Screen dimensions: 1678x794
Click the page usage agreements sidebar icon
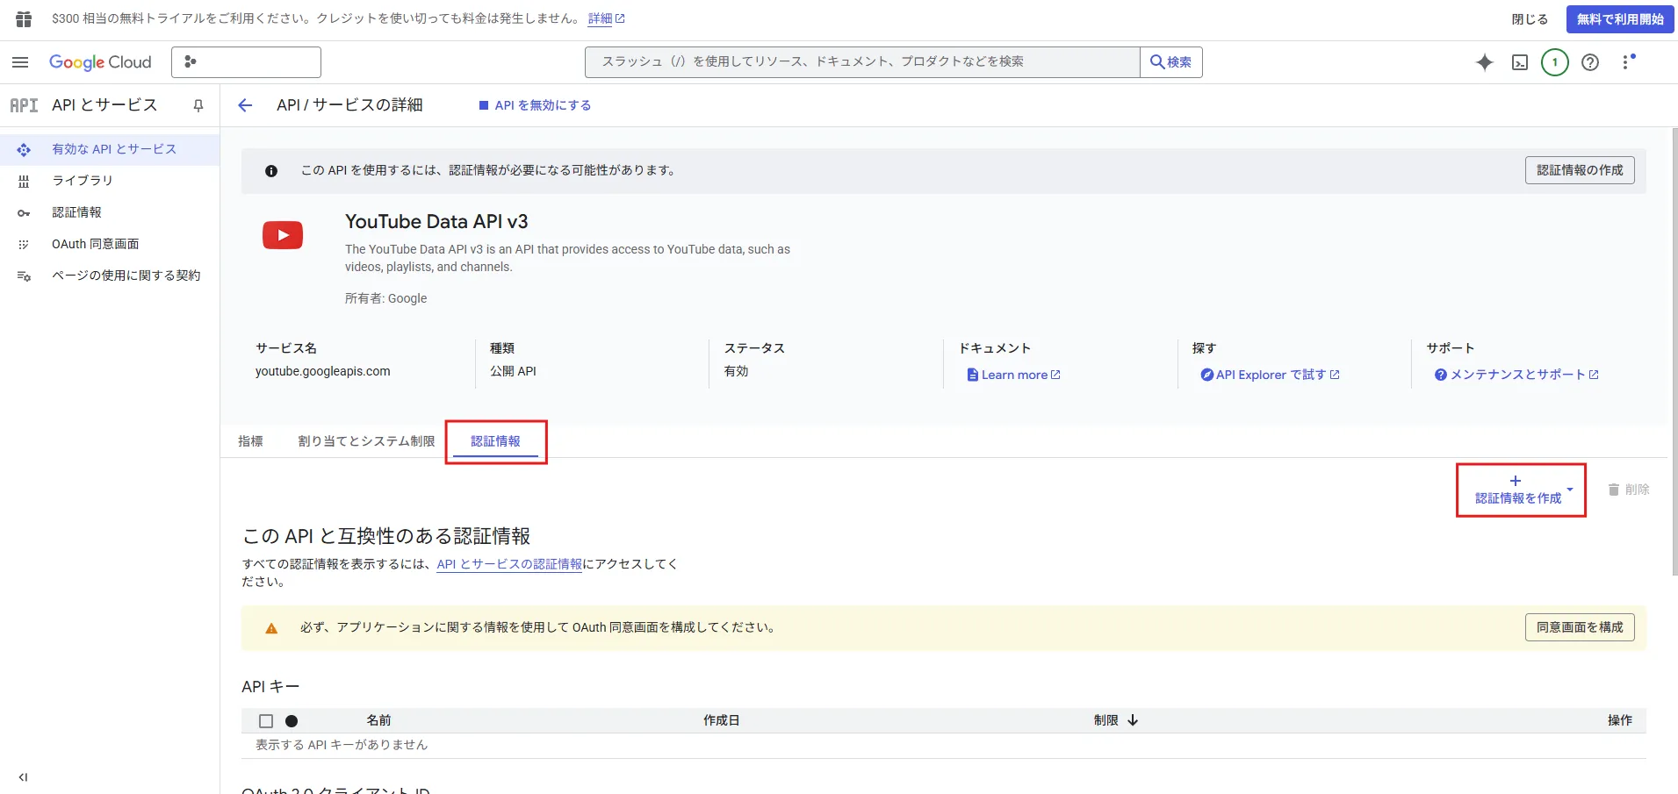coord(24,276)
